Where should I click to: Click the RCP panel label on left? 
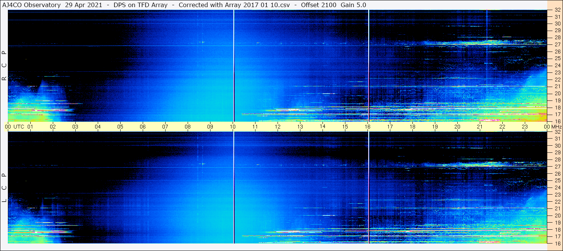point(4,66)
